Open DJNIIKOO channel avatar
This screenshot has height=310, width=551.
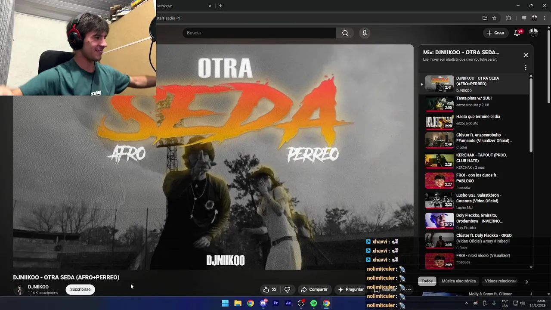(x=19, y=290)
